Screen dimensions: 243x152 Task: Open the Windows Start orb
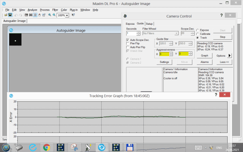click(x=6, y=148)
